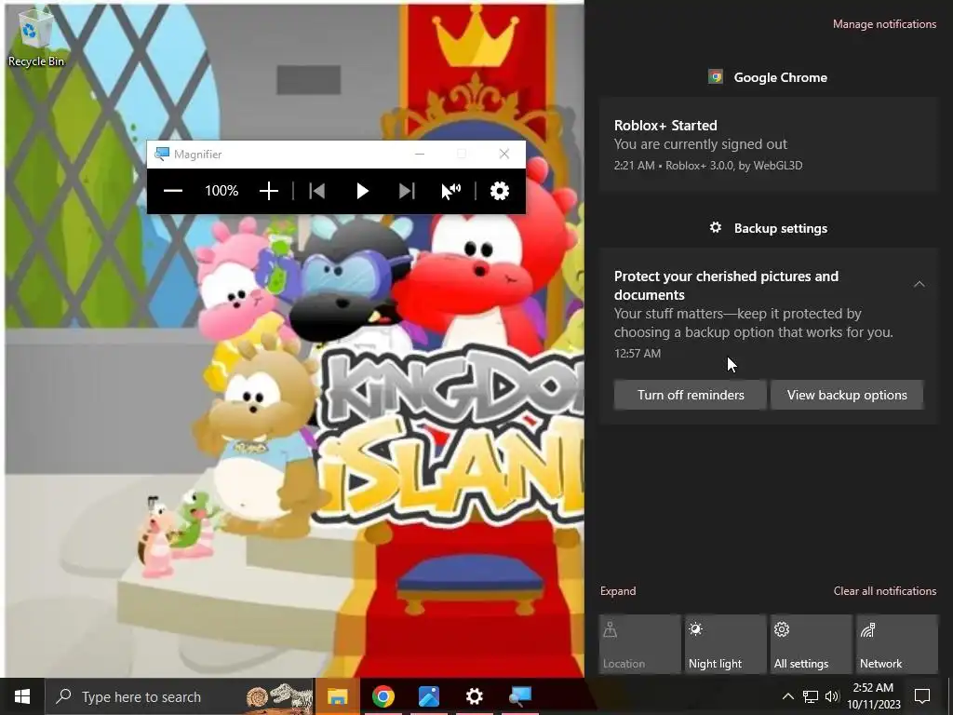Open the Roblox+ Started notification
The height and width of the screenshot is (715, 953).
[x=769, y=144]
